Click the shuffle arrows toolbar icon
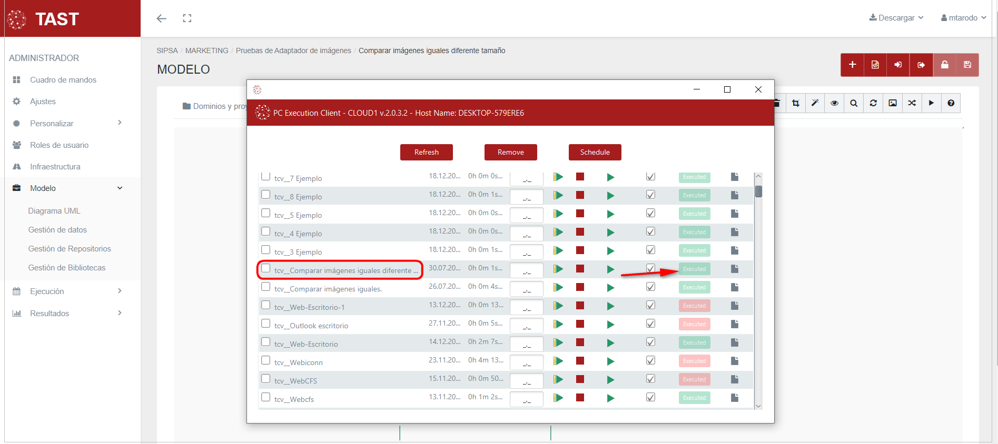 (912, 103)
